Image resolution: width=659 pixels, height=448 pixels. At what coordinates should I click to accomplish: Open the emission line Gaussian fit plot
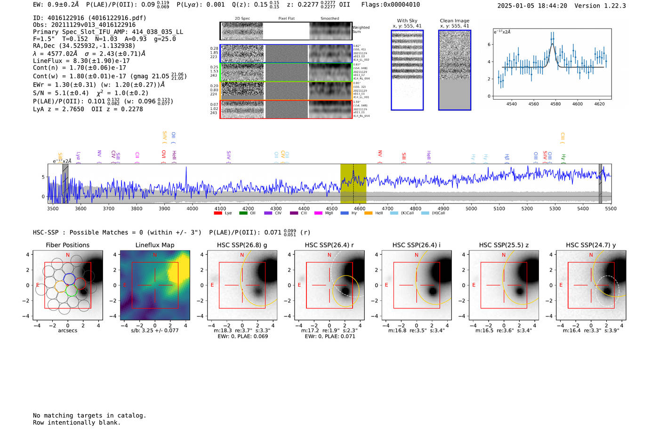(x=552, y=64)
